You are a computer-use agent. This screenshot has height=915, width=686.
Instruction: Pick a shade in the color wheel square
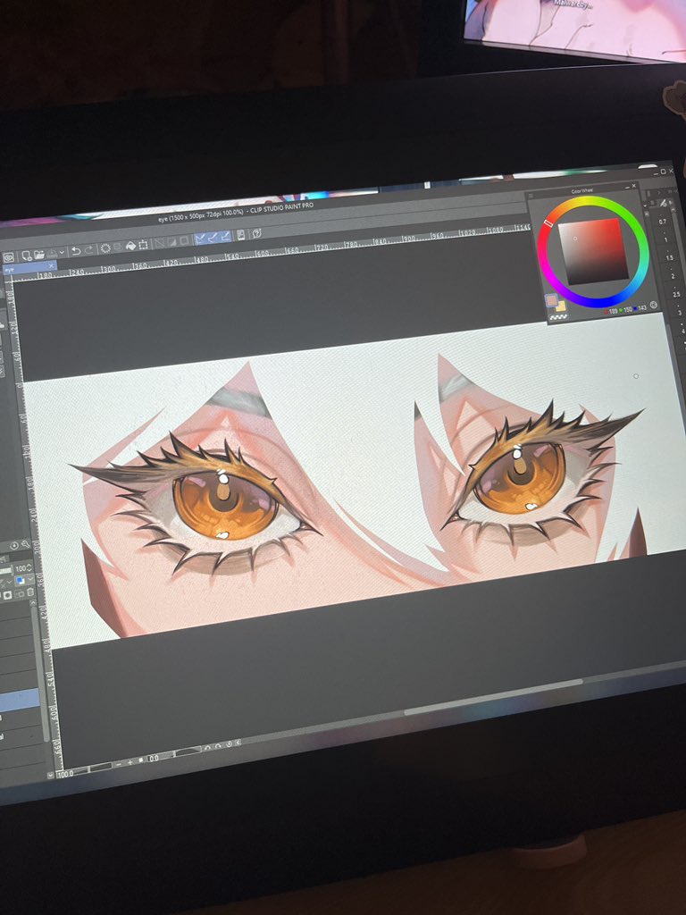(x=593, y=251)
